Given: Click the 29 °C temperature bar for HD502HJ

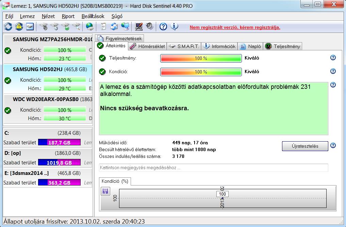Looking at the screenshot, I should click(65, 88).
